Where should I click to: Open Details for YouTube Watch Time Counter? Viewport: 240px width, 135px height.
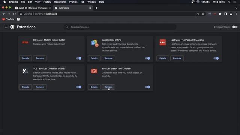point(94,87)
